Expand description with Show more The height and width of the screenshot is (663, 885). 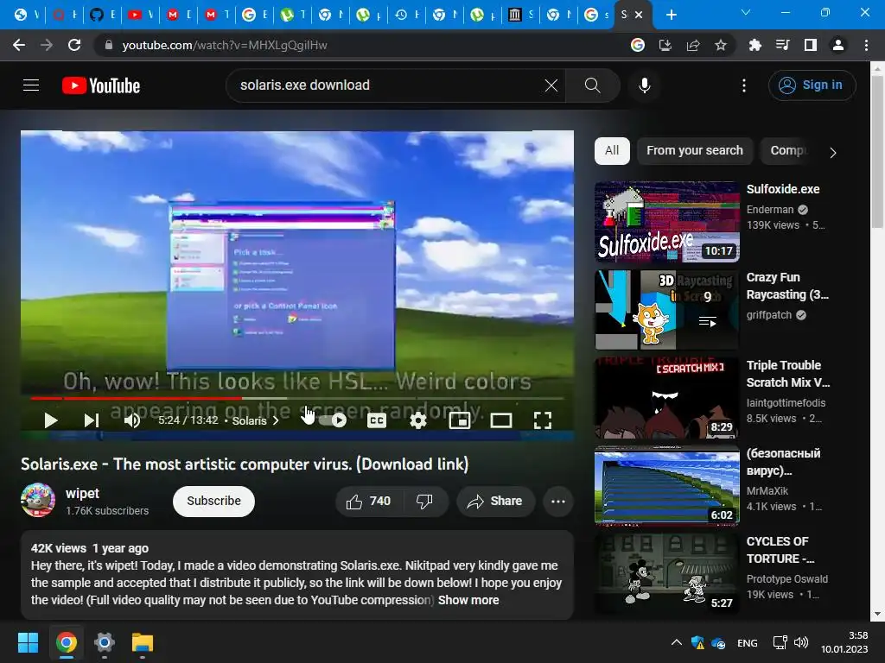(468, 600)
